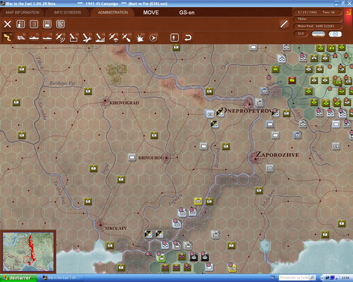Click the X icon in the administration row
Screen dimensions: 353x282
pyautogui.click(x=7, y=24)
